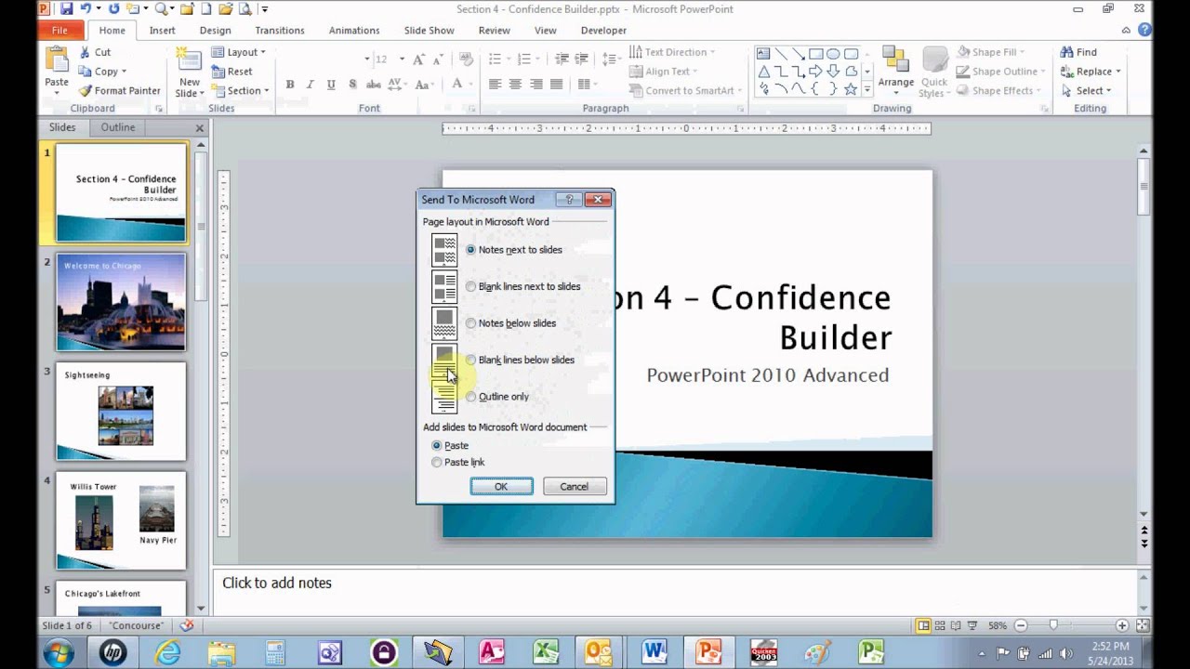Select the Welcome to Chicago slide thumbnail
Viewport: 1190px width, 669px height.
pos(121,302)
